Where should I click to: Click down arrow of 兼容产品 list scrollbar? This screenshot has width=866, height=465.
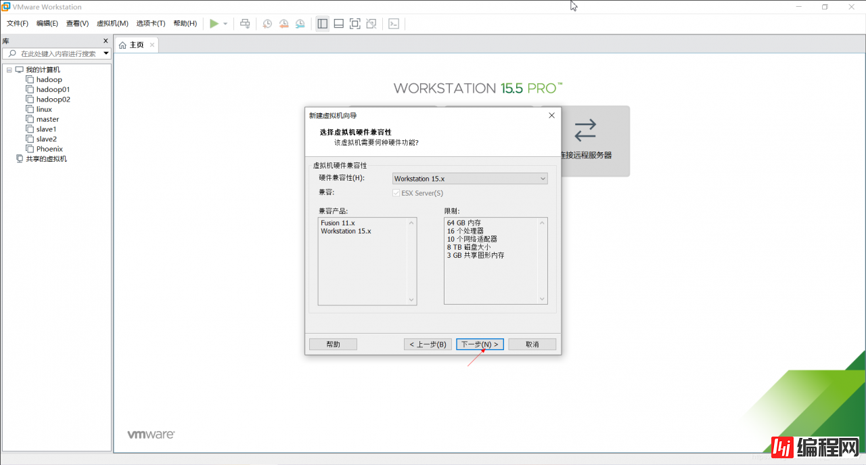tap(411, 299)
